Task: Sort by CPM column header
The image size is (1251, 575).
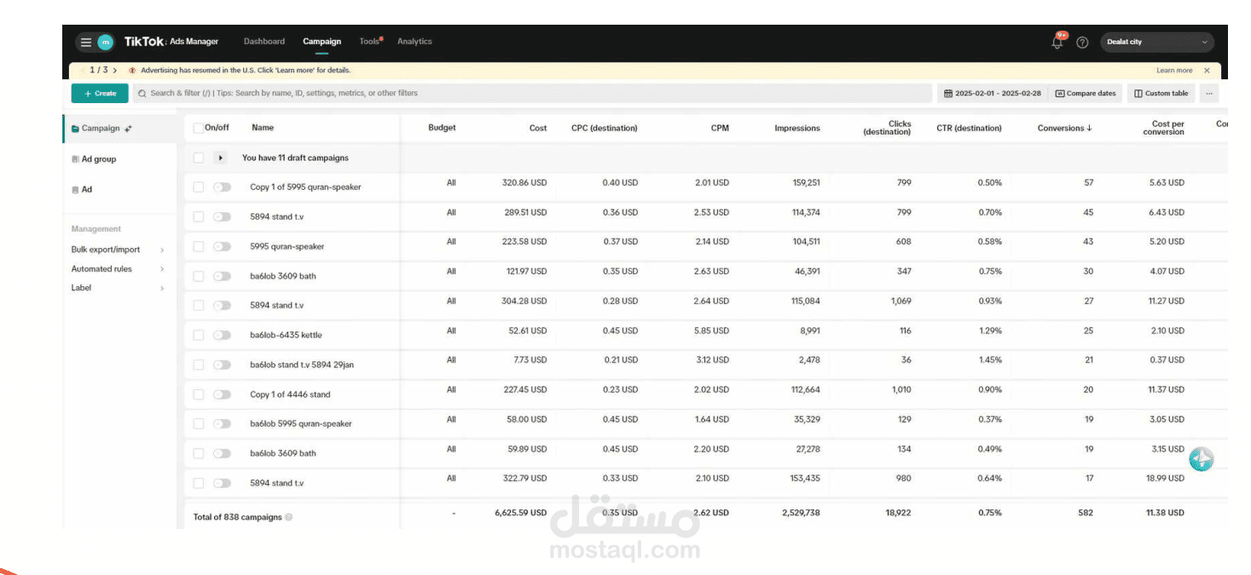Action: [x=720, y=129]
